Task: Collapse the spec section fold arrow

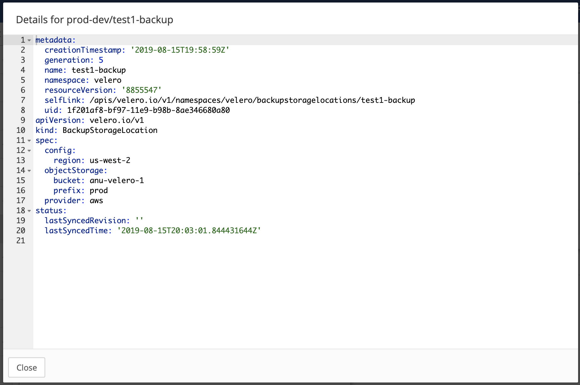Action: (x=29, y=141)
